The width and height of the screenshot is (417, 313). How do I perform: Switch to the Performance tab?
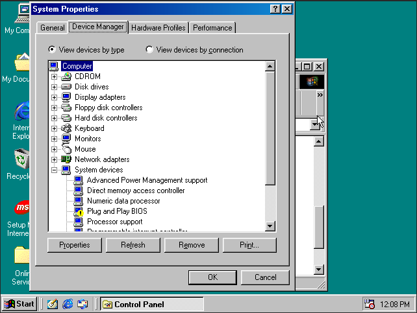coord(212,28)
